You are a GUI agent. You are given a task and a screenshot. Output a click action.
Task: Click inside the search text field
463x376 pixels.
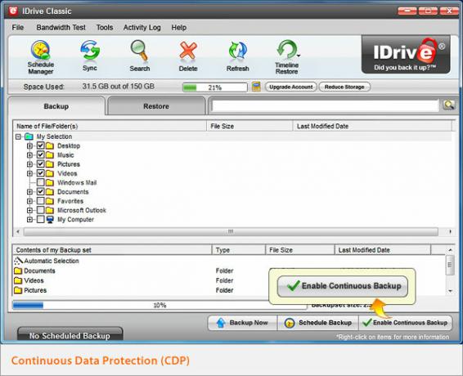click(x=325, y=105)
